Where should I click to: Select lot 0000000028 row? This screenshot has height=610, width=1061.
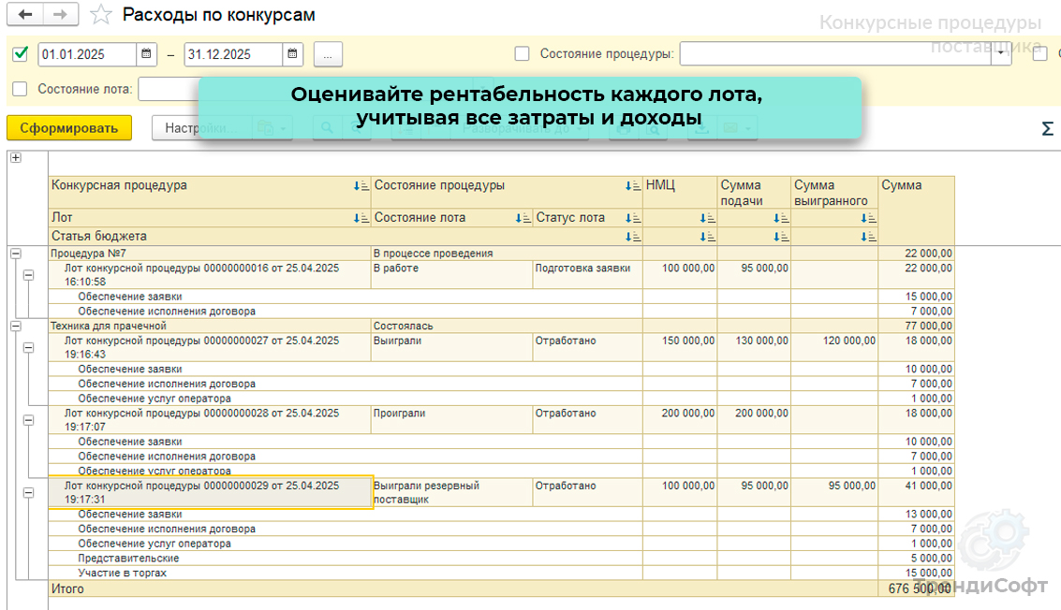click(x=501, y=420)
